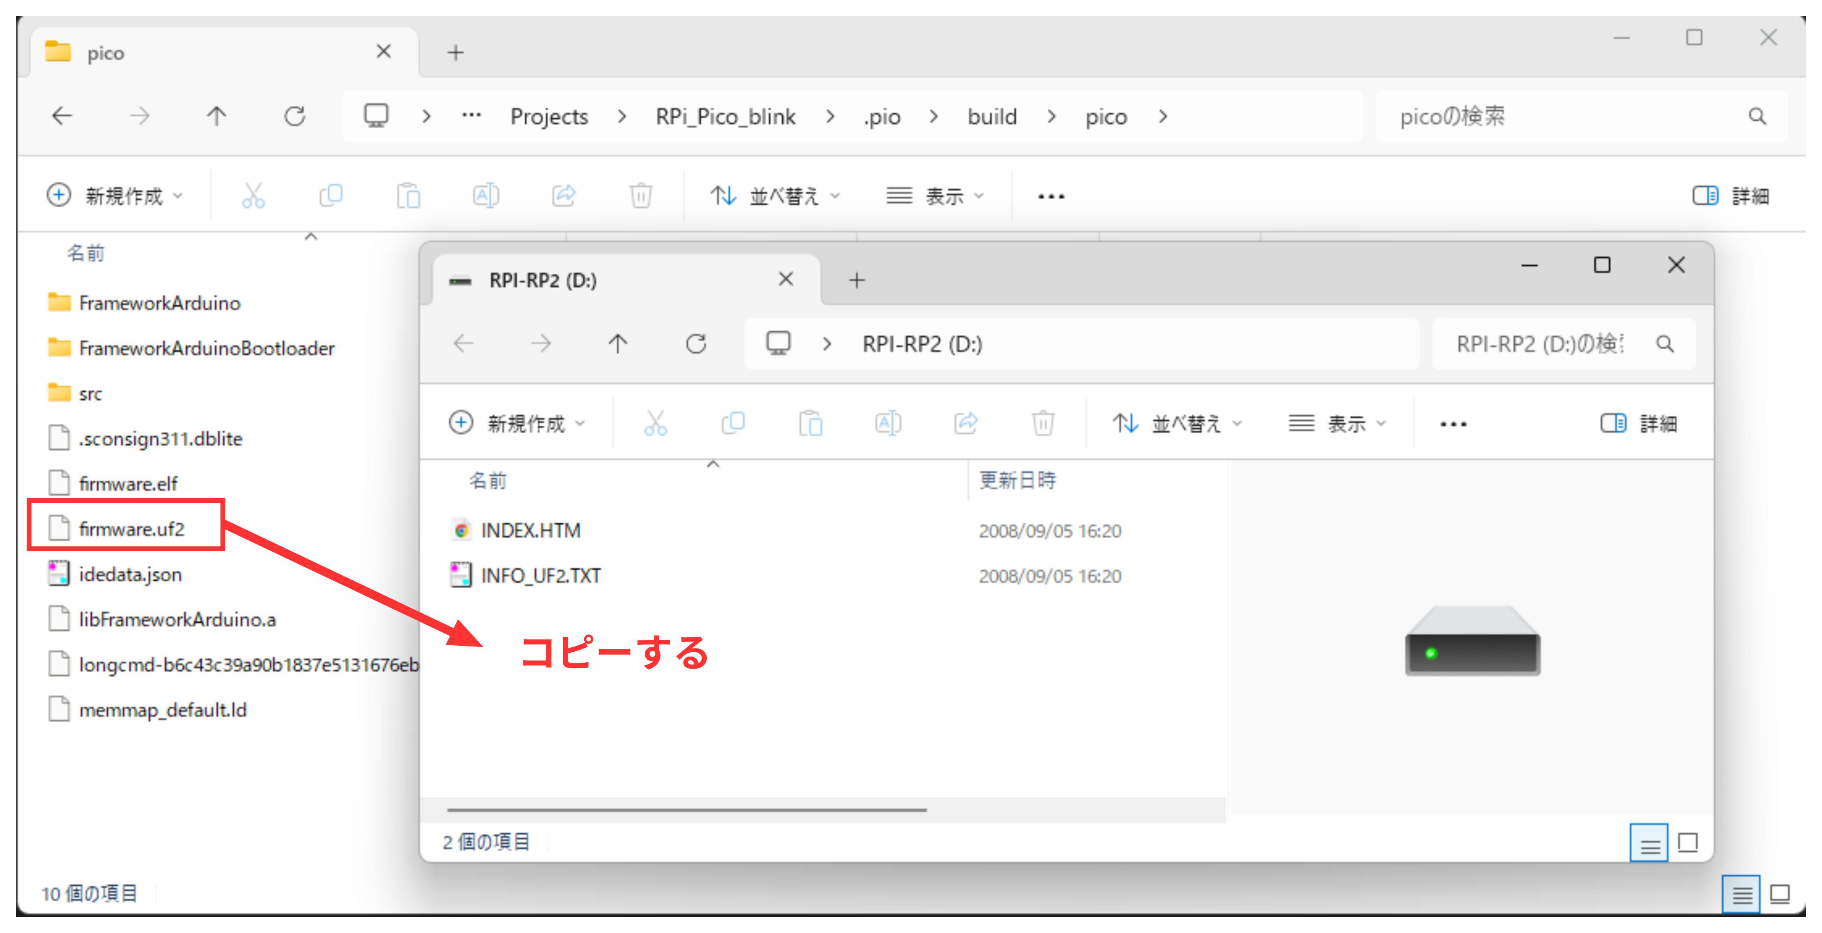This screenshot has width=1822, height=933.
Task: Click back arrow in pico window
Action: 62,117
